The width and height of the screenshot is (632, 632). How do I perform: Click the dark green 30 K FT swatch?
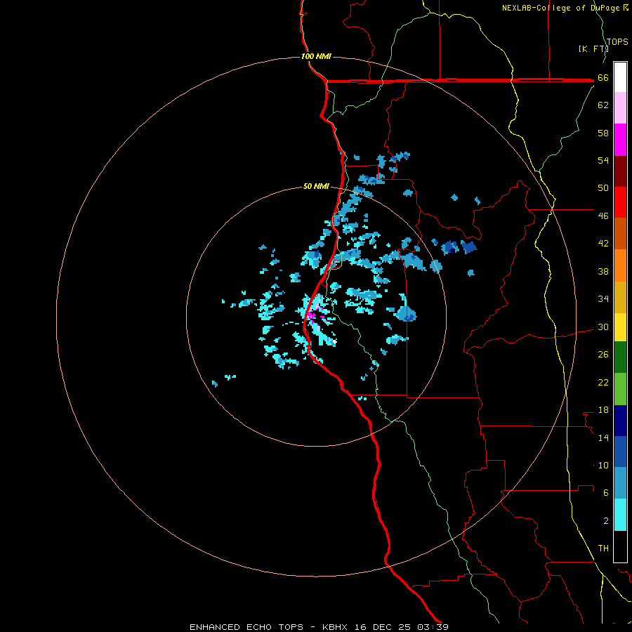point(620,357)
